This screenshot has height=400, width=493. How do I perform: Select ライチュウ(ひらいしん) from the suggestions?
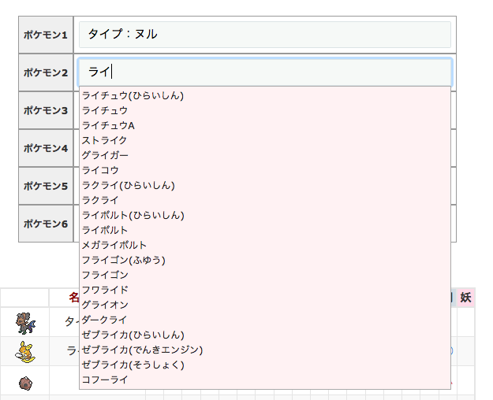pos(265,95)
